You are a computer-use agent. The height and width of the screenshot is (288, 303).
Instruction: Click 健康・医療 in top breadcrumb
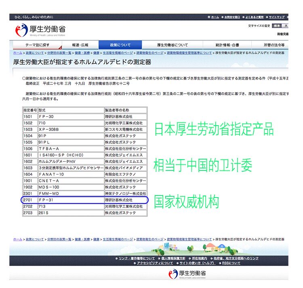(82, 53)
